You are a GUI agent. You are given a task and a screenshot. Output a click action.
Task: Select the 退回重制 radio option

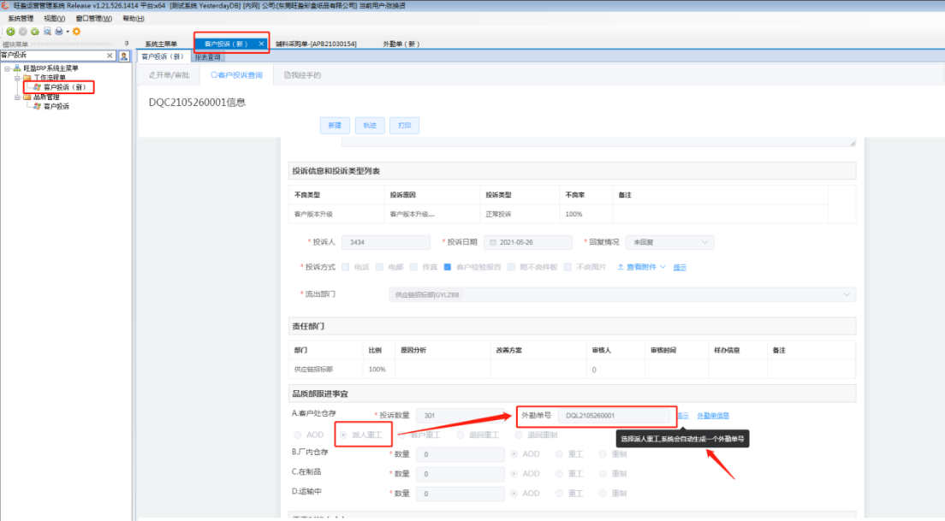coord(519,435)
